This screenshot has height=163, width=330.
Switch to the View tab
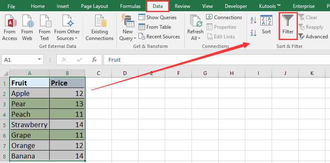207,6
